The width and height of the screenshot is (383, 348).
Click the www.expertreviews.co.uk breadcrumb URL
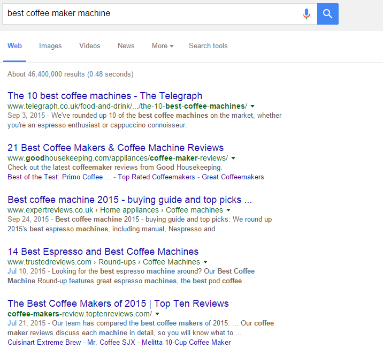[116, 210]
